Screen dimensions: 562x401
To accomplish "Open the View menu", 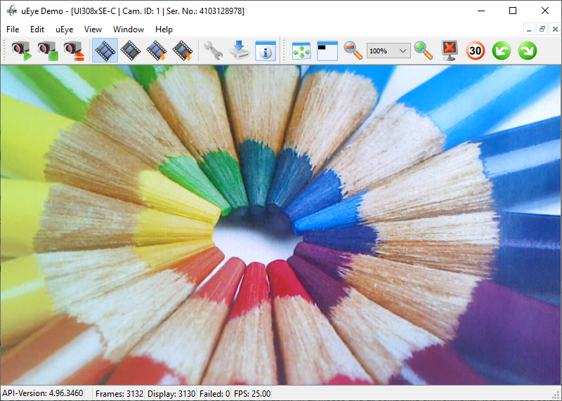I will point(93,29).
